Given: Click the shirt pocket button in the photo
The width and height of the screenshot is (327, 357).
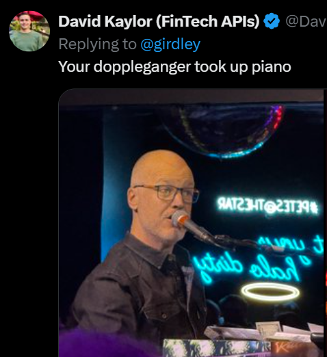Looking at the screenshot, I should 163,316.
